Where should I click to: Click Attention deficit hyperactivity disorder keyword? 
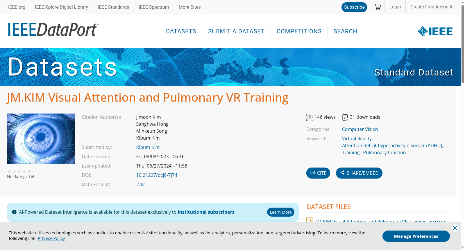coord(392,145)
